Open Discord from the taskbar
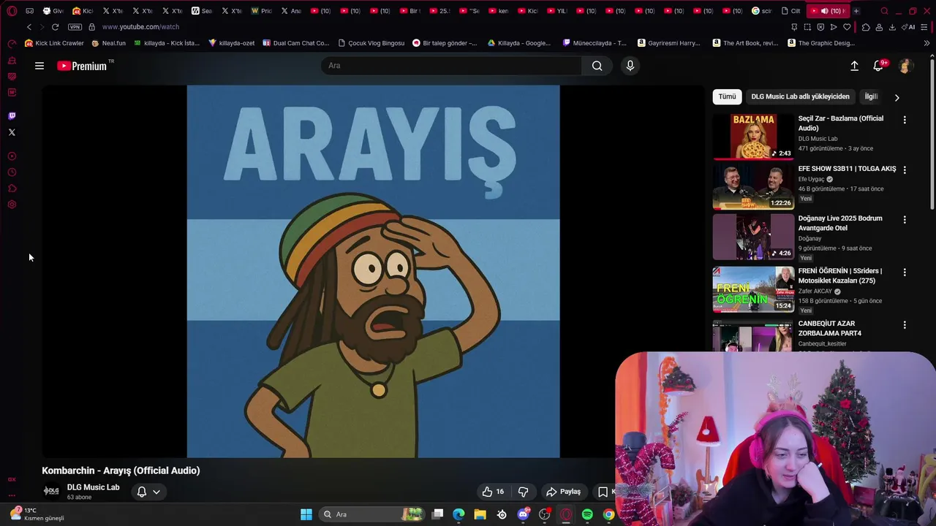Image resolution: width=936 pixels, height=526 pixels. (x=523, y=514)
